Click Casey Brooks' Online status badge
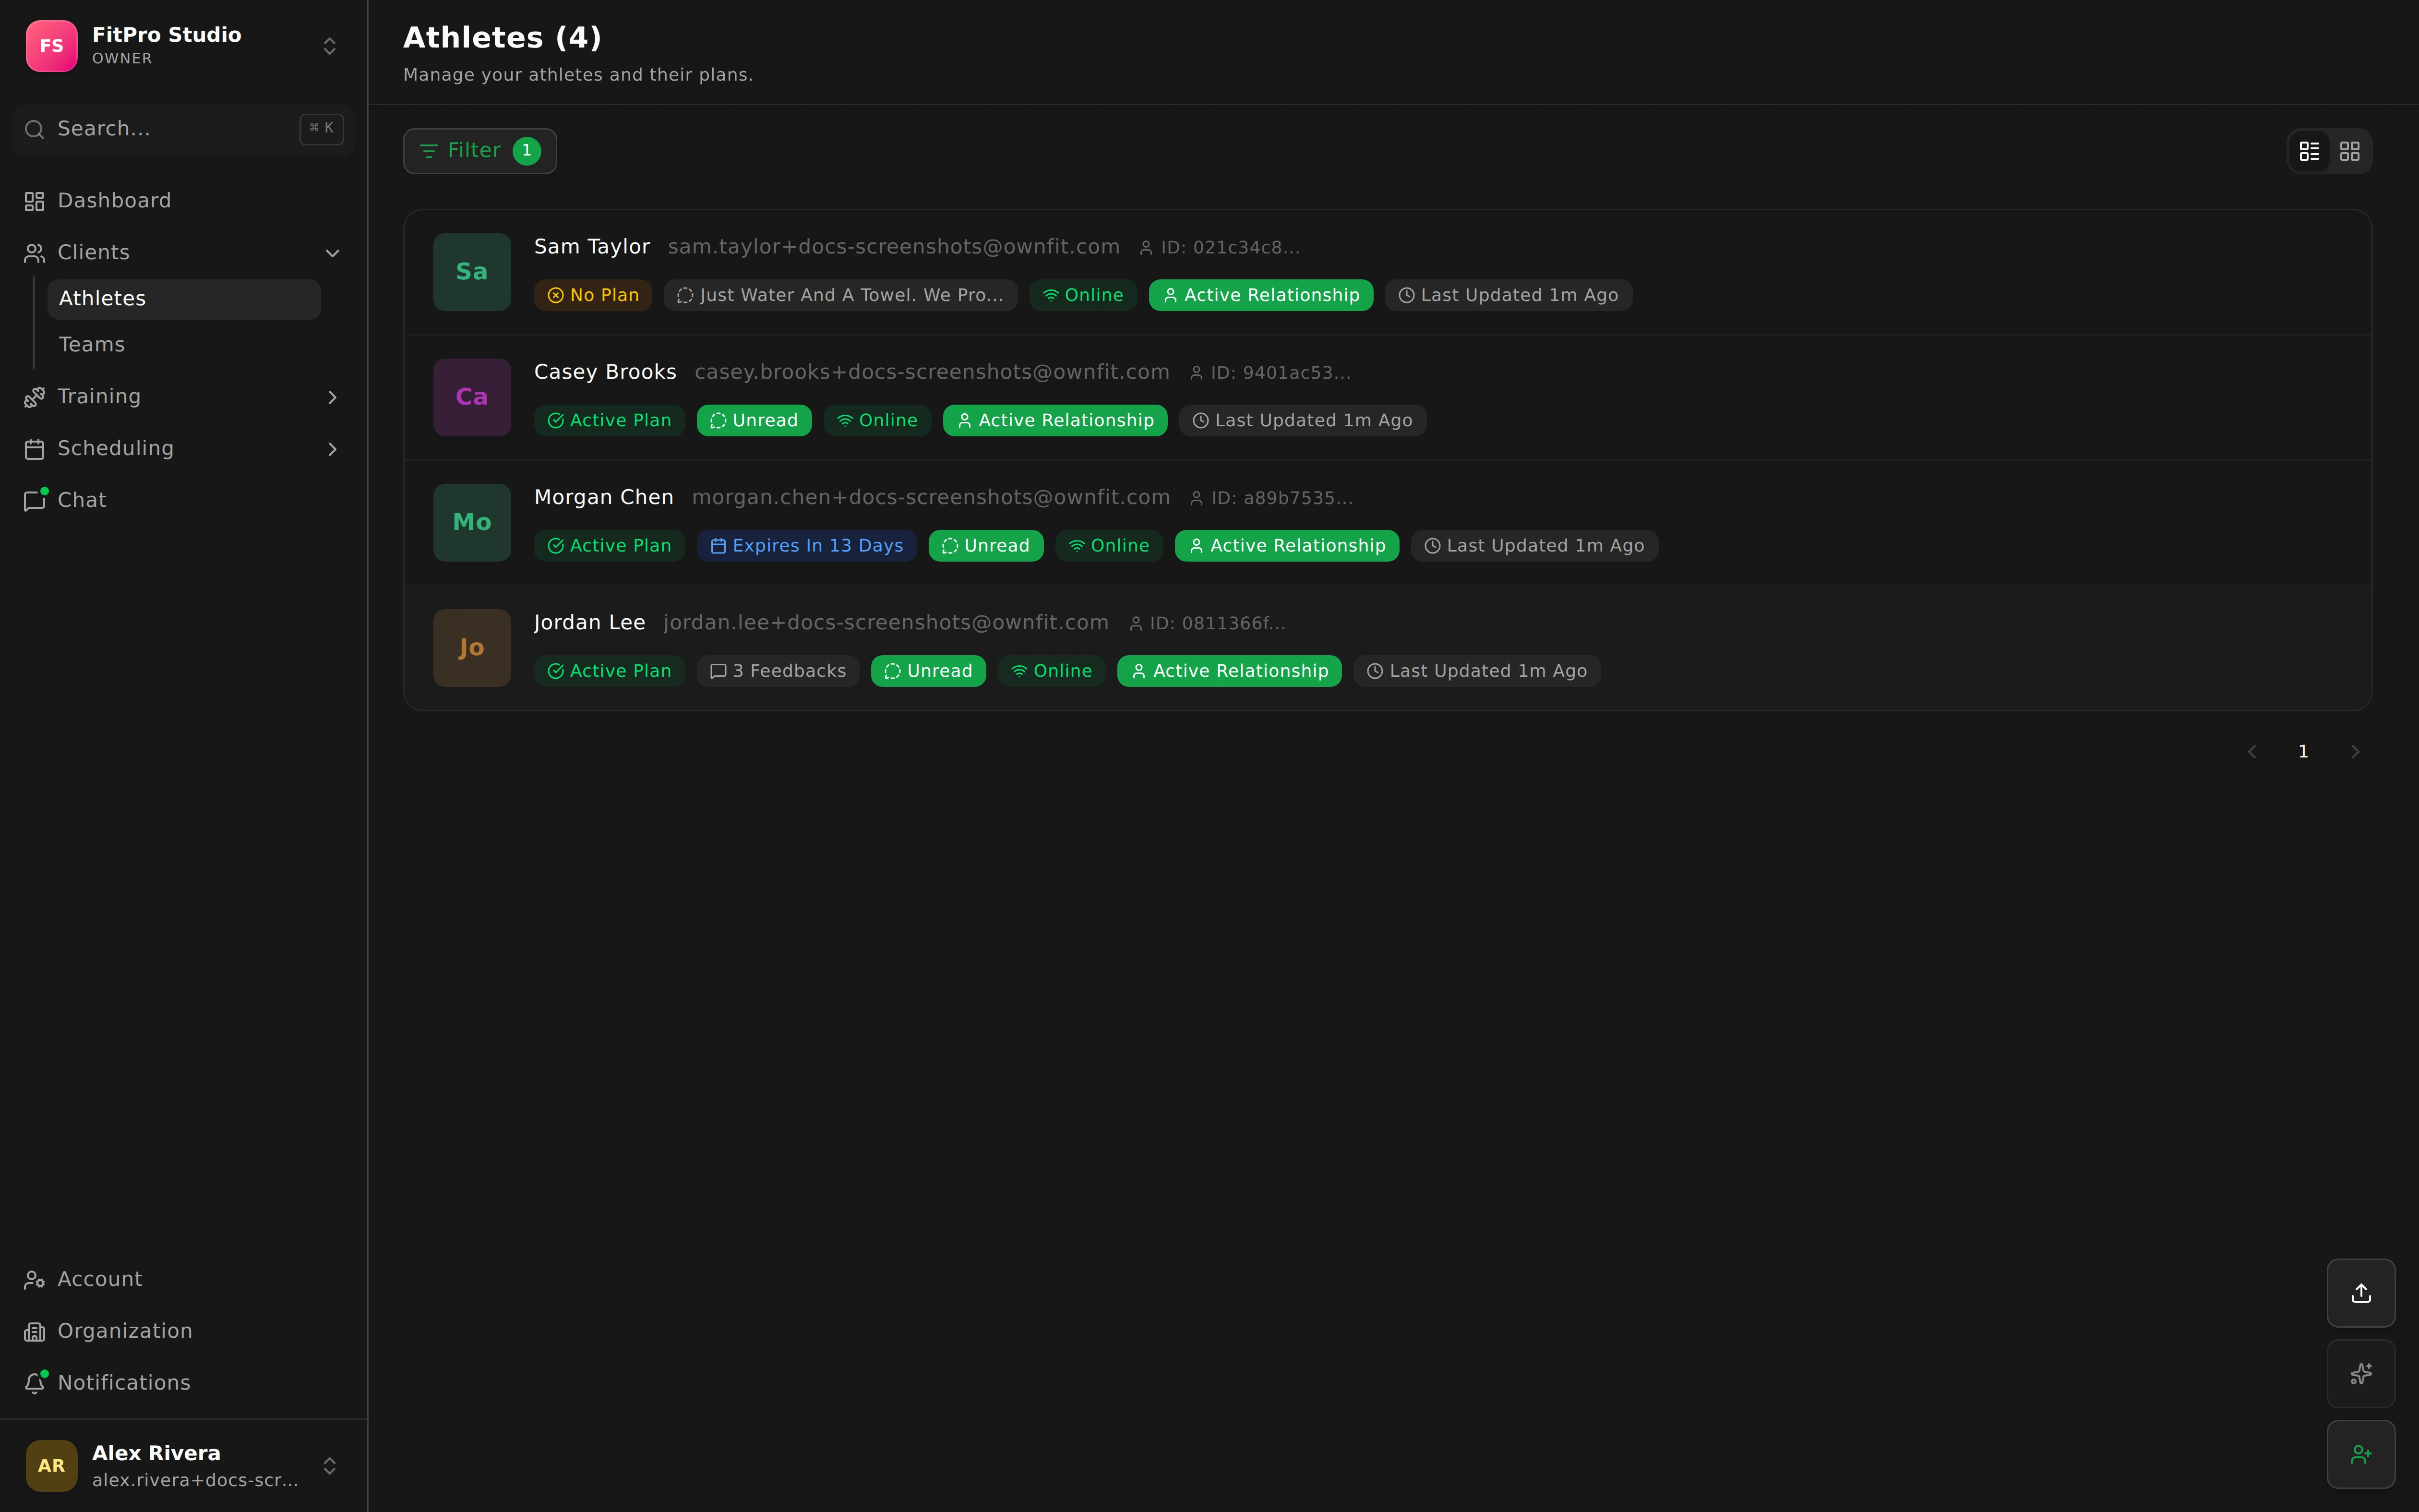 (878, 421)
